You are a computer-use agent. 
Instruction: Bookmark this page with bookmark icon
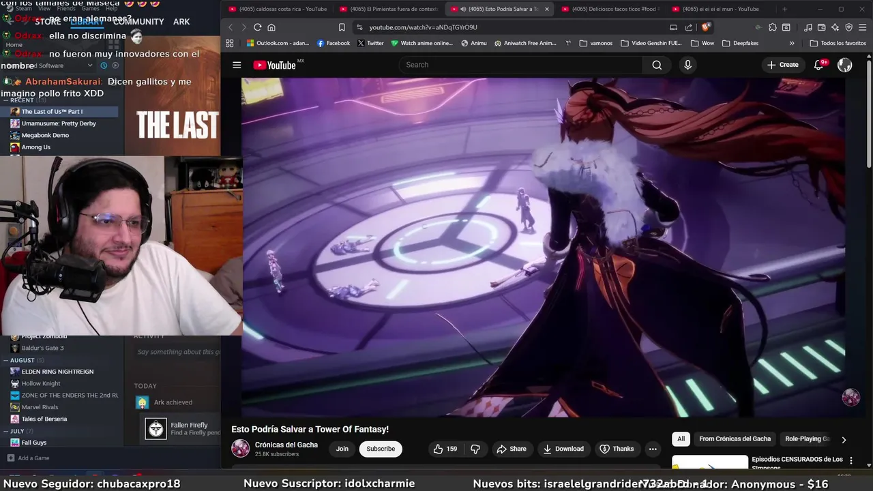click(342, 27)
